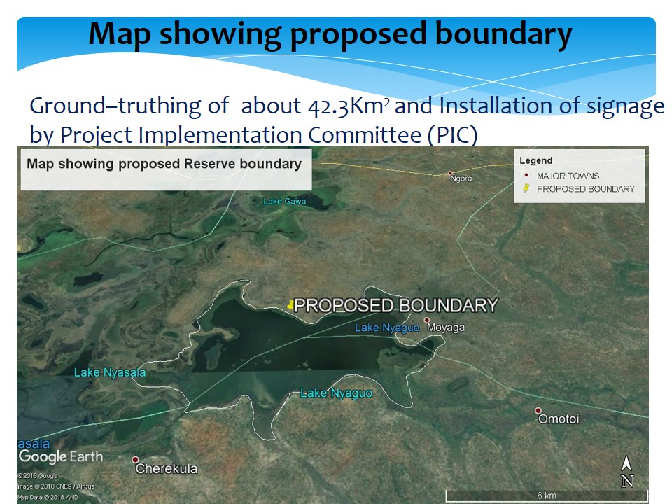The width and height of the screenshot is (672, 504).
Task: Click the yellow pin icon in legend
Action: click(x=525, y=189)
